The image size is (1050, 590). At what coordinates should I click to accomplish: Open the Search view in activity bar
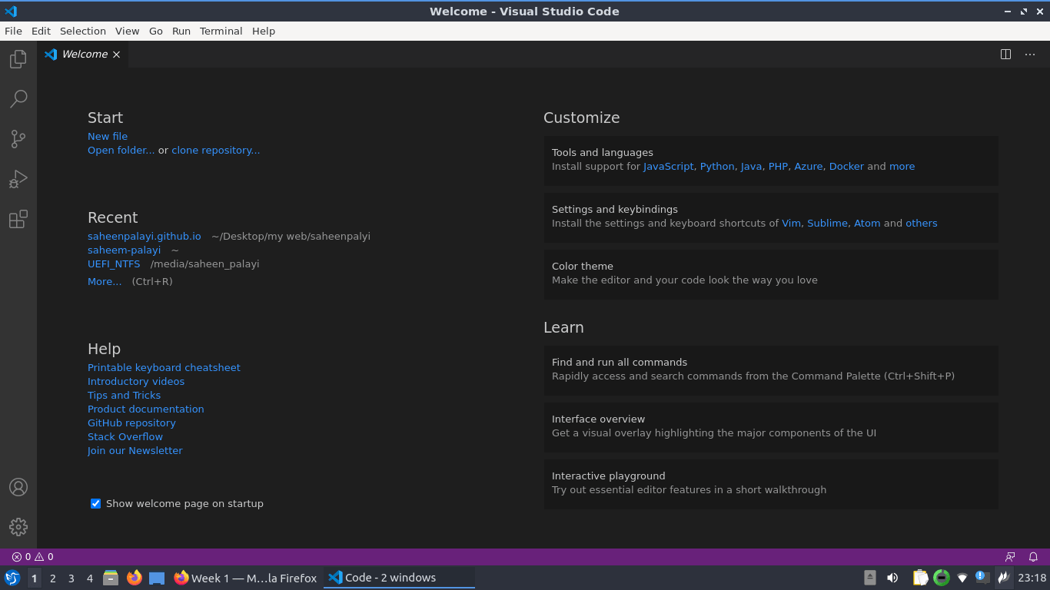(18, 99)
